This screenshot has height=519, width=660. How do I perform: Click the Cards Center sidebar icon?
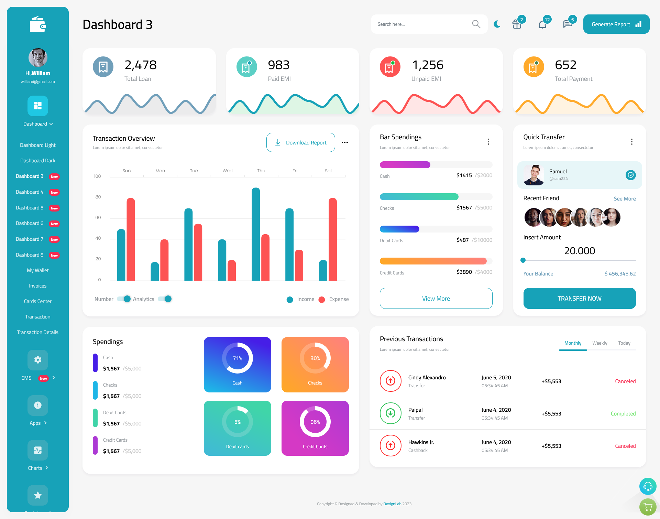click(x=37, y=301)
